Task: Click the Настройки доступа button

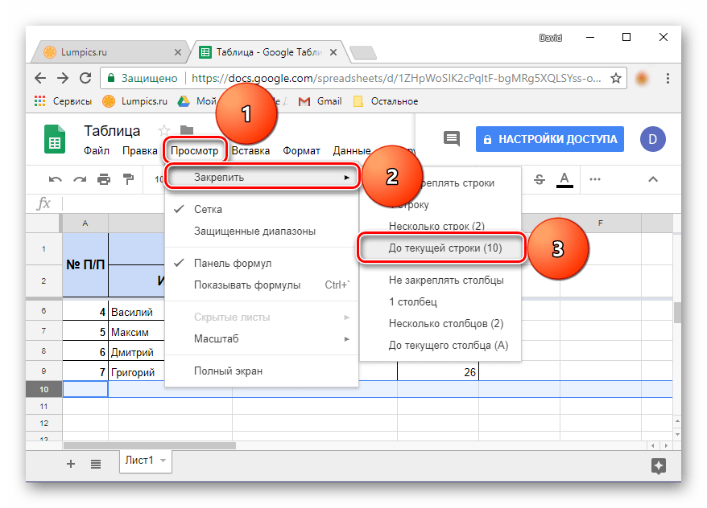Action: click(x=550, y=138)
